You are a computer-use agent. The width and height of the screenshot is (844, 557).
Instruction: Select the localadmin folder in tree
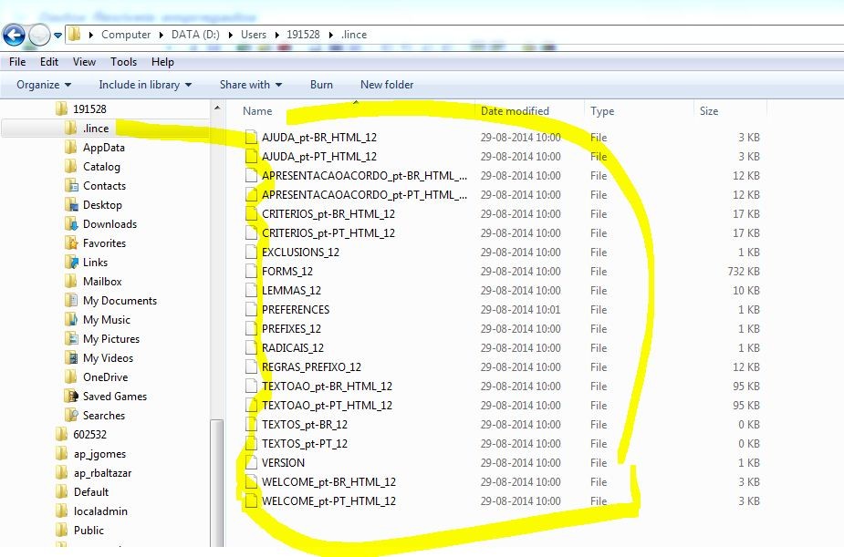click(x=100, y=511)
